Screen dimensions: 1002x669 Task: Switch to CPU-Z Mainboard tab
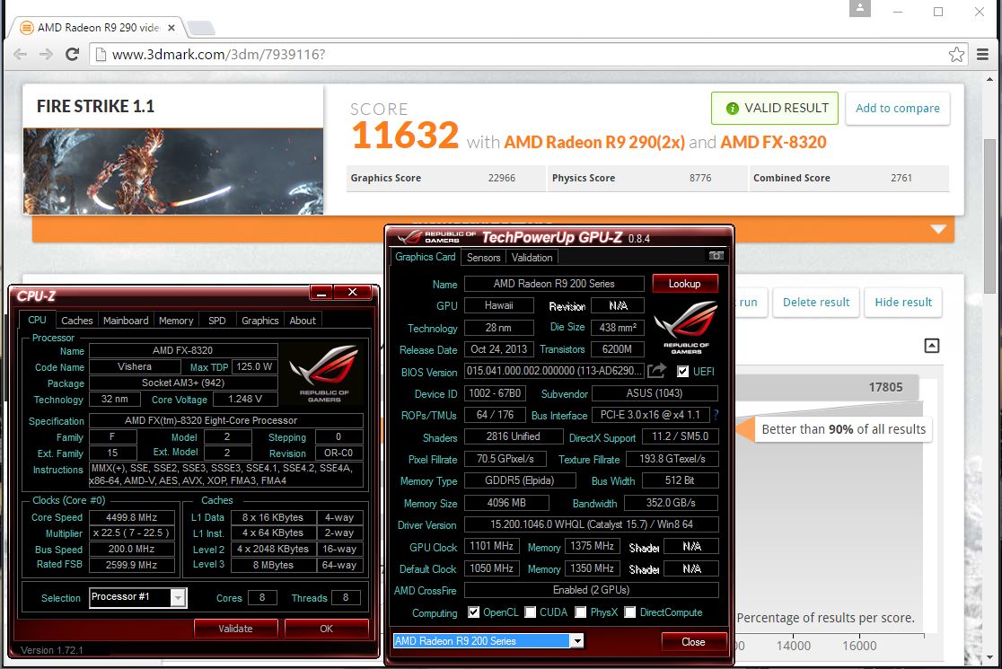(126, 320)
